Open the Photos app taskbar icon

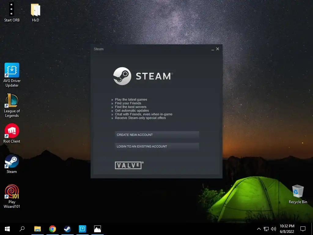click(x=98, y=229)
